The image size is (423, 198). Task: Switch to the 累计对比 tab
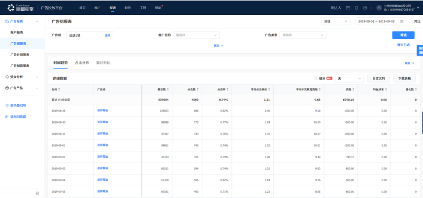pyautogui.click(x=103, y=63)
